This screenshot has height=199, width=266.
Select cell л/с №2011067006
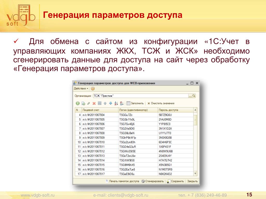pyautogui.click(x=100, y=124)
